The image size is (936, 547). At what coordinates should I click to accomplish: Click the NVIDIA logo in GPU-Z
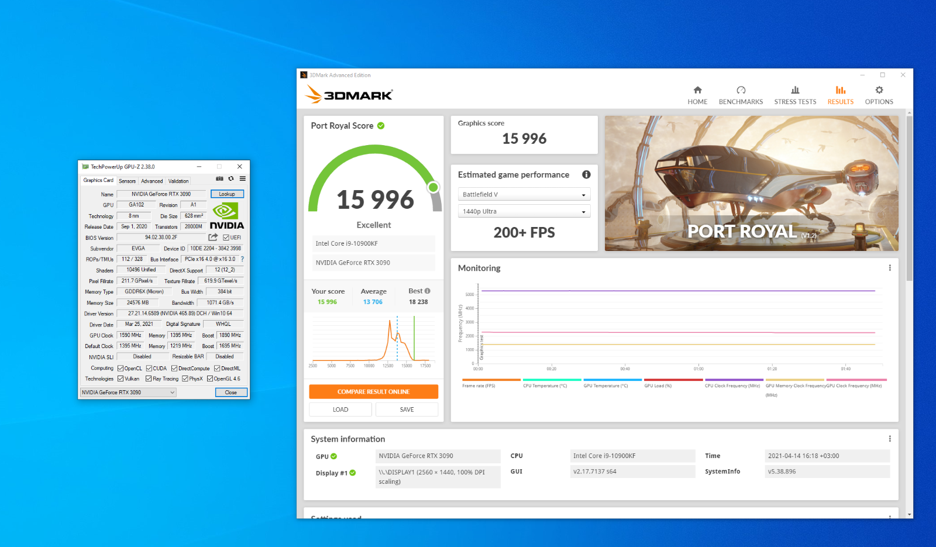(226, 216)
